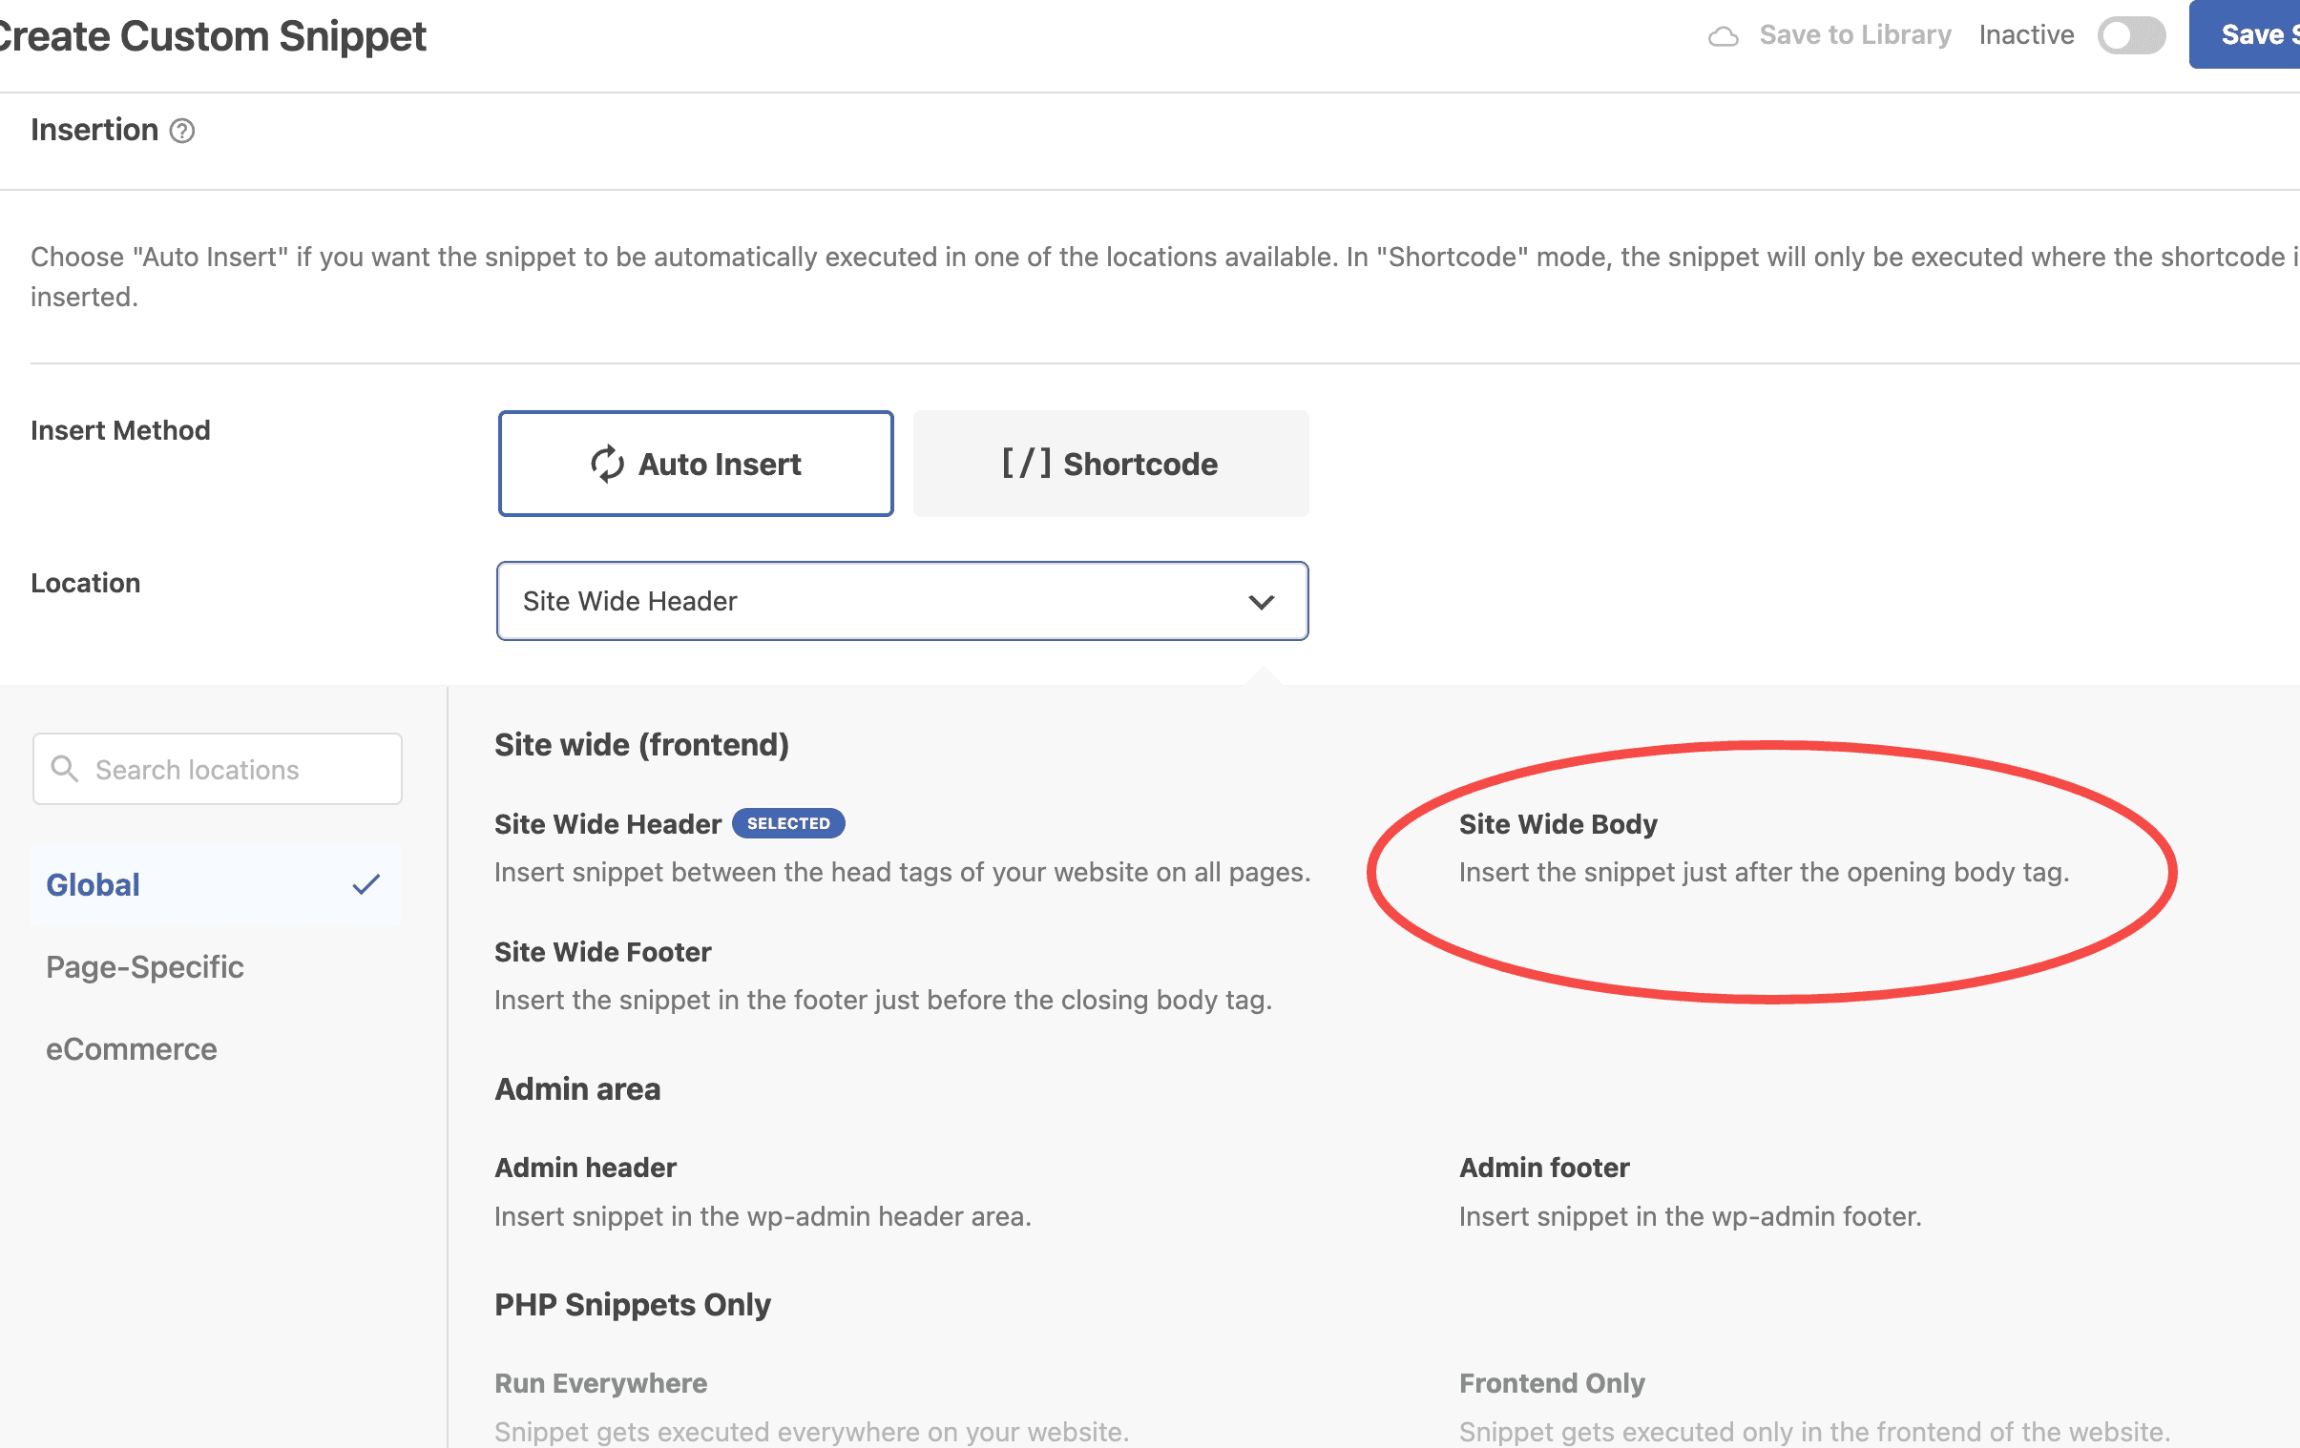2300x1448 pixels.
Task: Select Site Wide Body location
Action: pos(1557,823)
